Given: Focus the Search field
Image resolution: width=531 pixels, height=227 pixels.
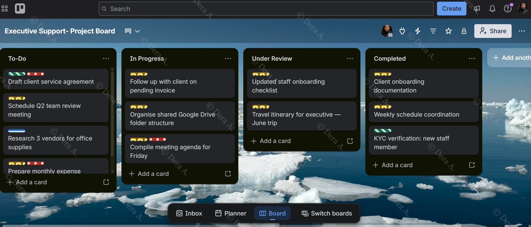Looking at the screenshot, I should pos(266,9).
